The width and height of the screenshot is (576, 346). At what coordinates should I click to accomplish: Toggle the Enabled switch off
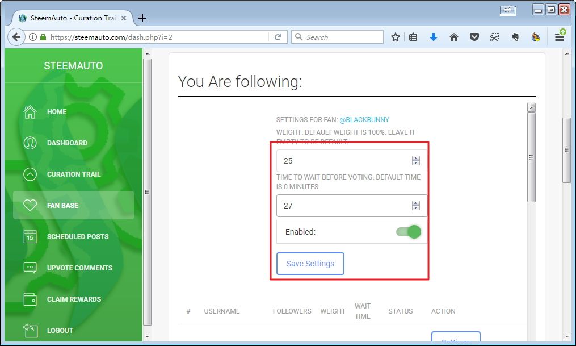pos(409,232)
